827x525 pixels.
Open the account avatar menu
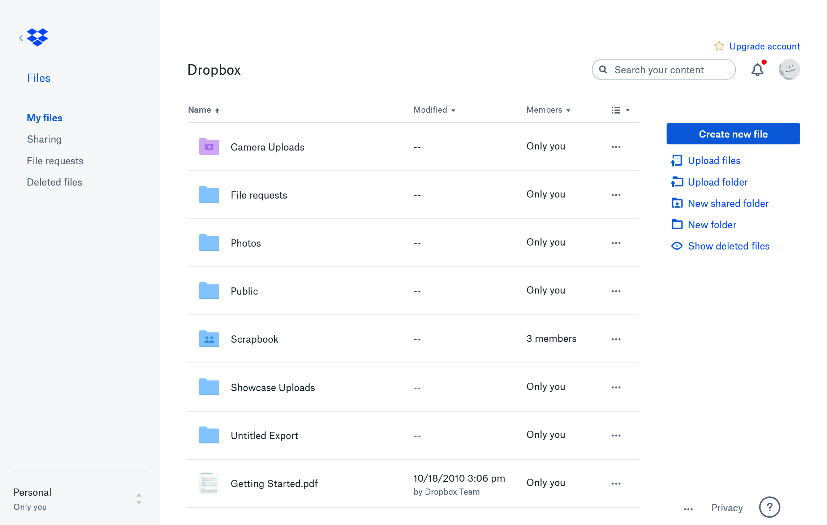point(789,69)
